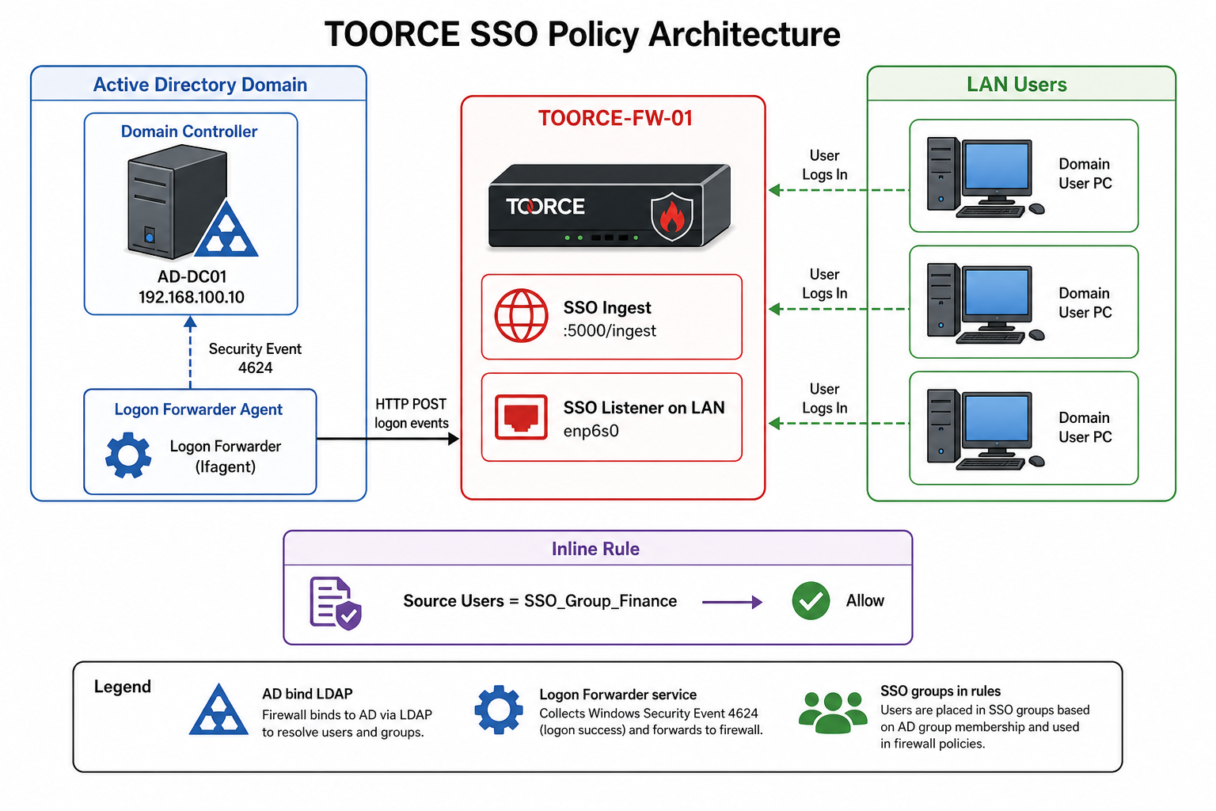Screen dimensions: 1216x811
Task: Click the legend green SSO groups people icon
Action: 833,711
